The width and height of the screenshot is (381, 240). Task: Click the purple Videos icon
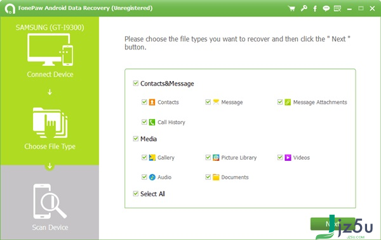click(x=288, y=158)
